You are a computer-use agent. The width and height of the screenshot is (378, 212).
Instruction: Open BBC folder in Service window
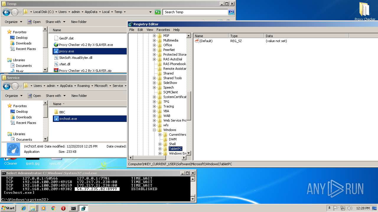62,112
